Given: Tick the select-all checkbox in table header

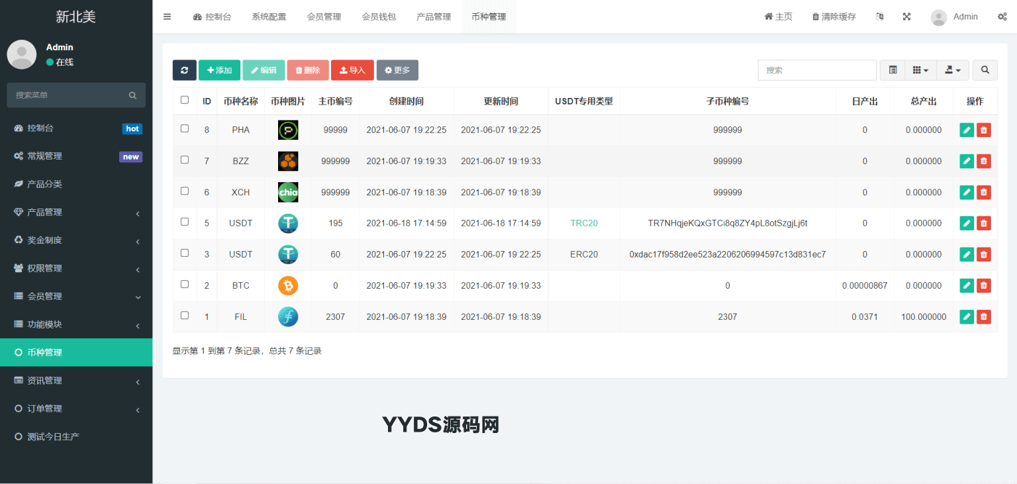Looking at the screenshot, I should (x=185, y=100).
